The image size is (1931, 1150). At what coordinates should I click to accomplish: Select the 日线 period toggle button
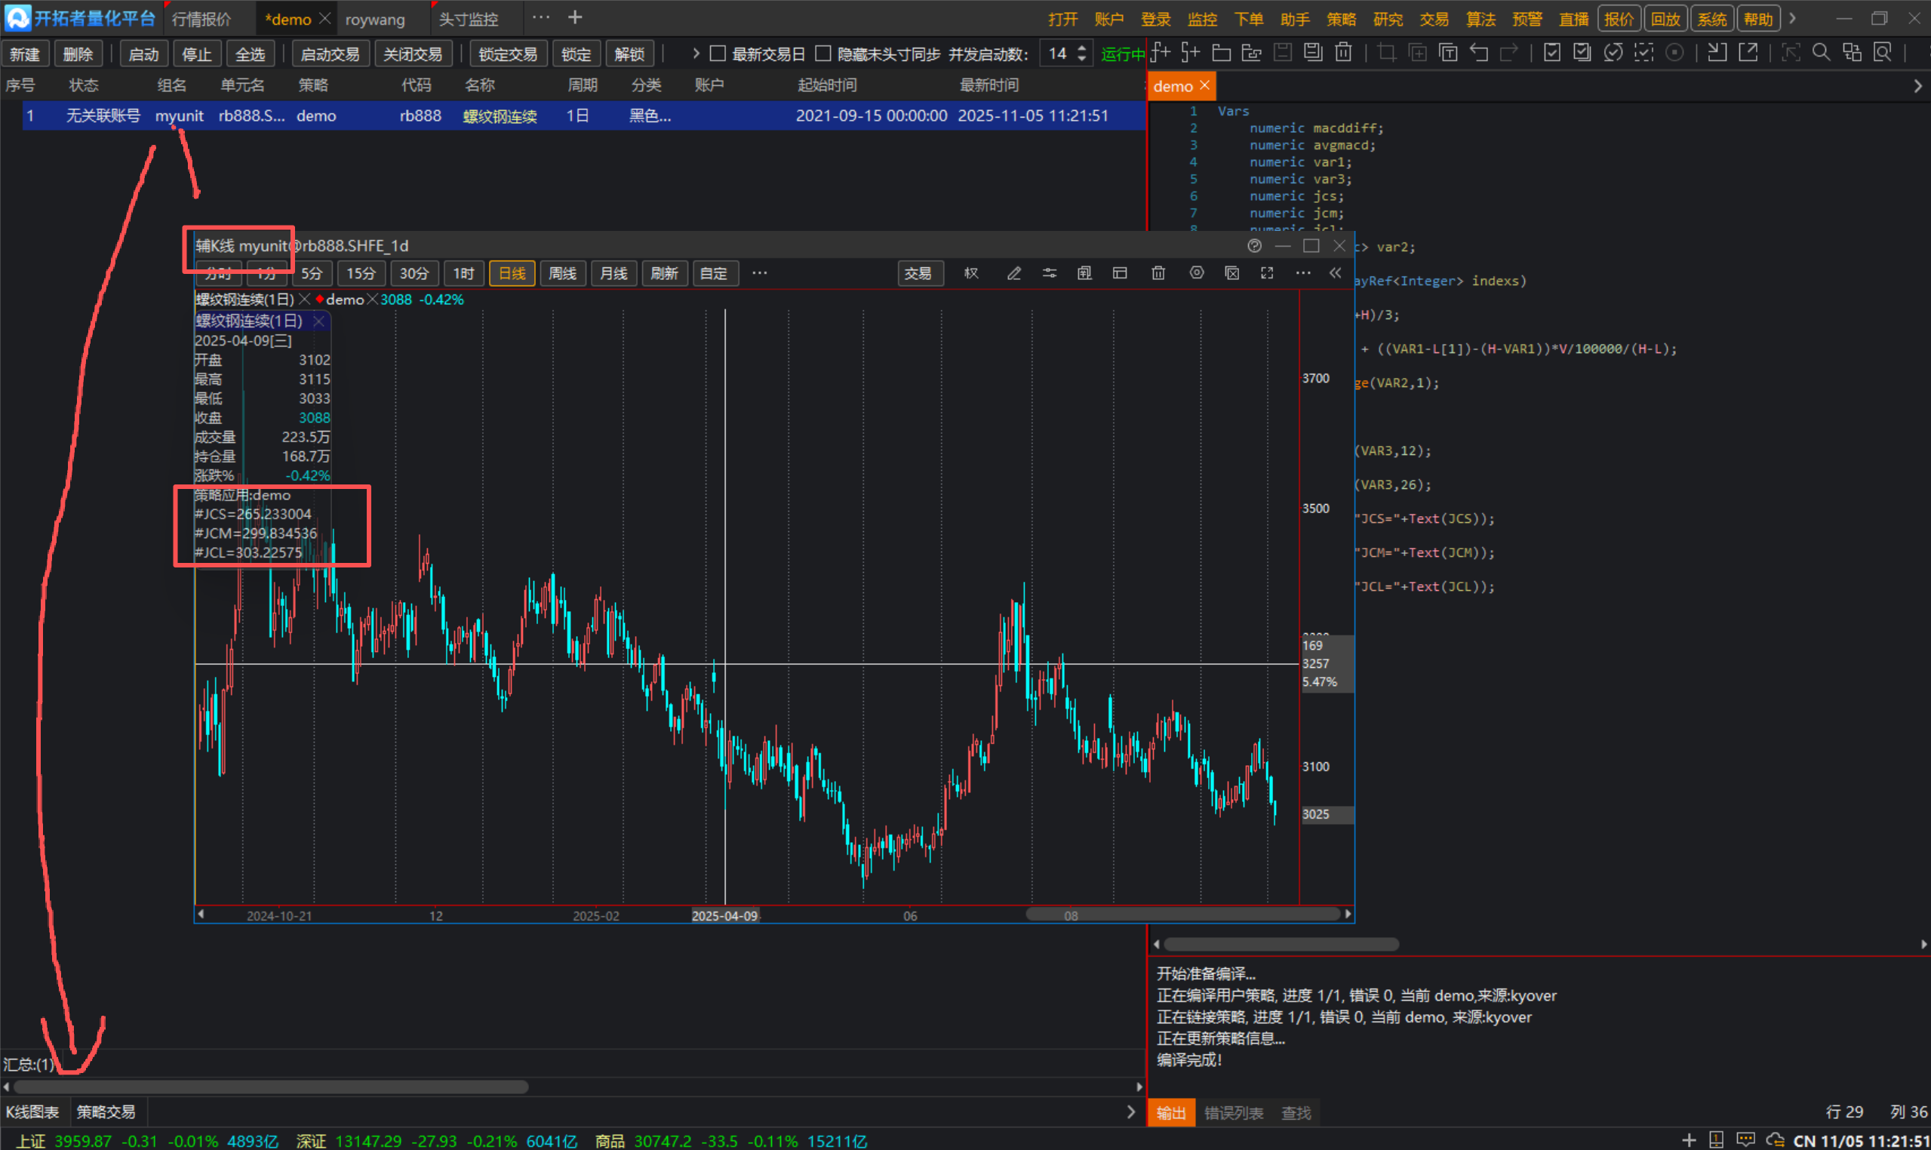tap(512, 274)
